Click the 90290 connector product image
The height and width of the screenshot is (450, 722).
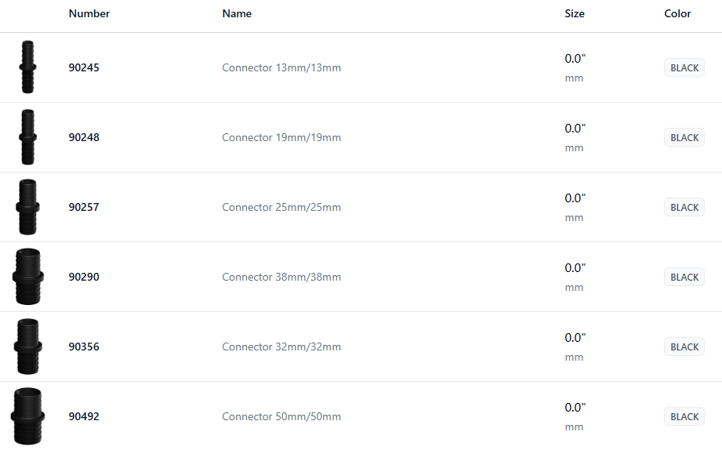click(x=27, y=277)
